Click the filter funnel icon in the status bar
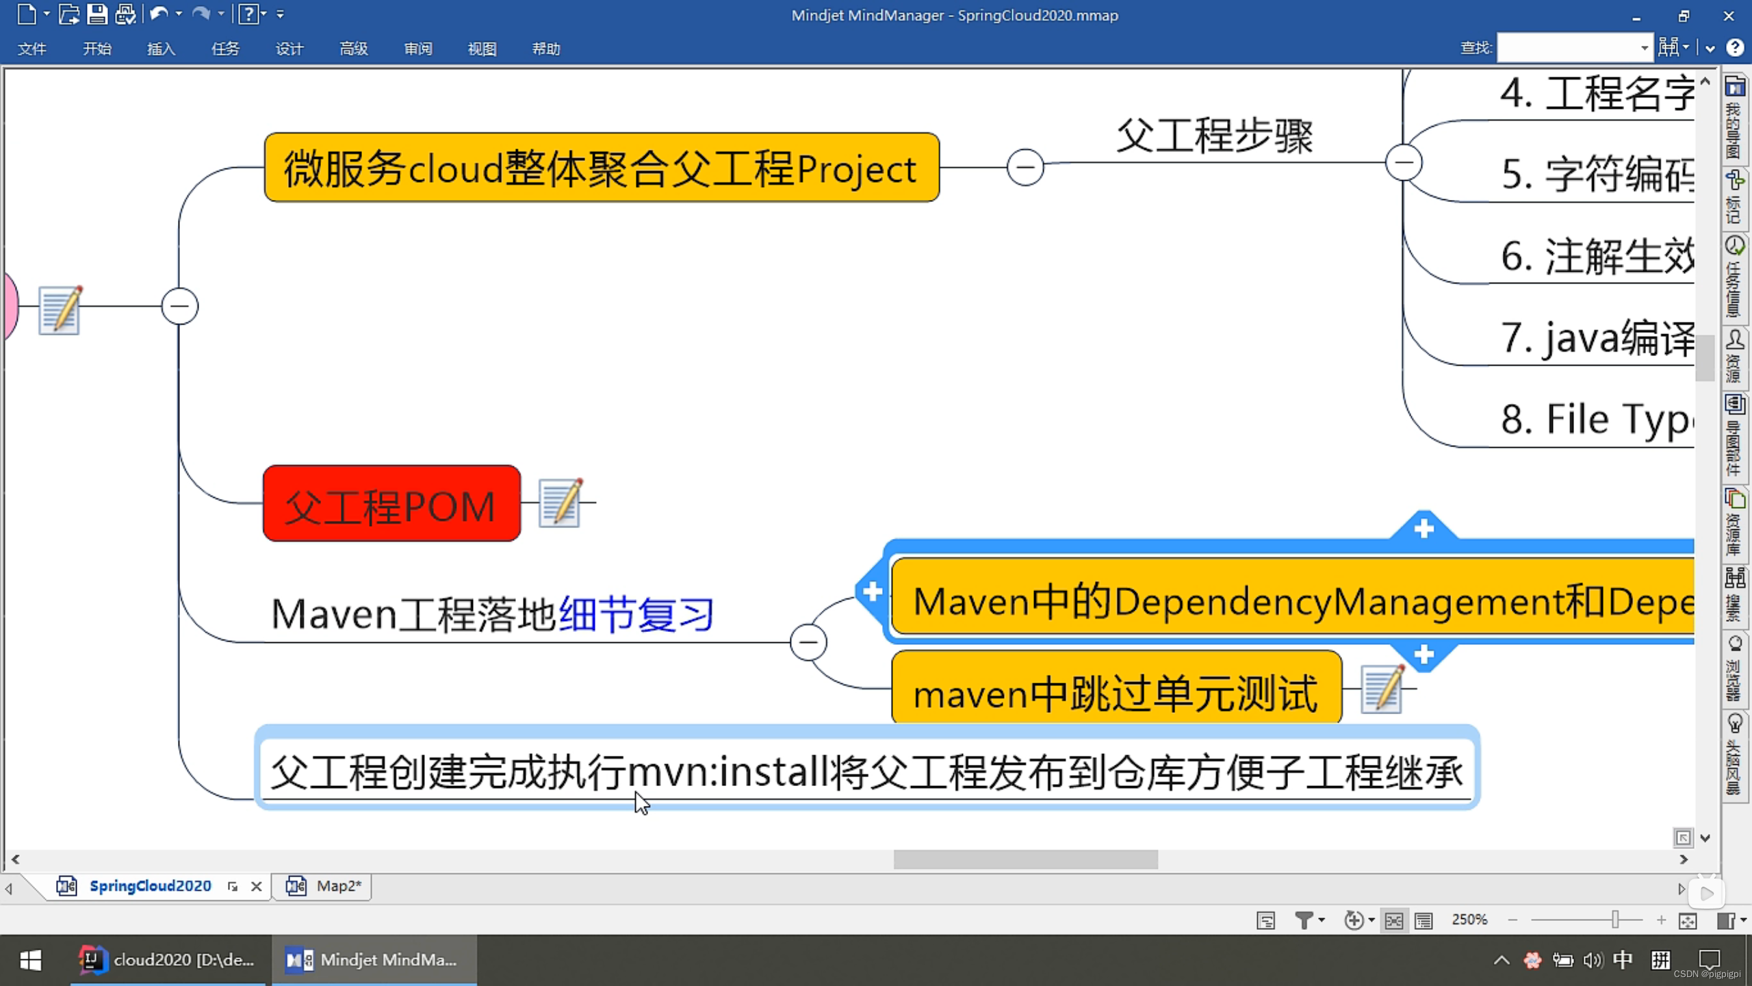 point(1304,920)
